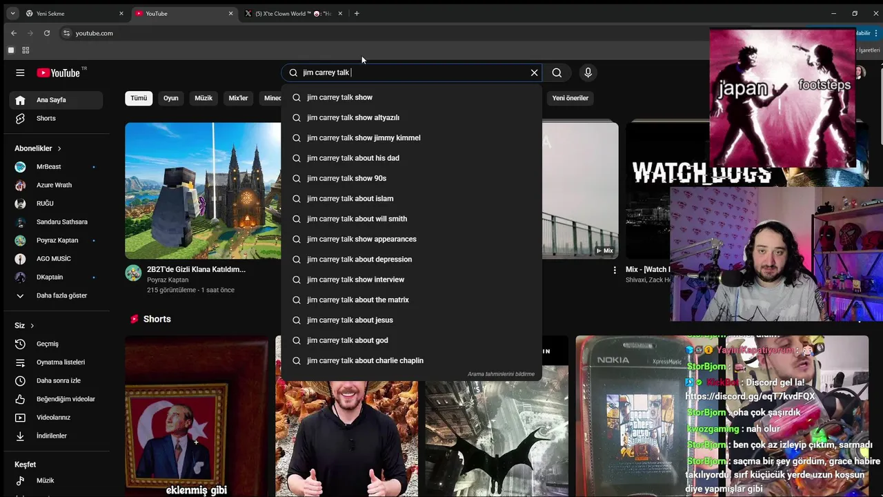The image size is (883, 497).
Task: Open a new browser tab with plus
Action: pos(357,13)
